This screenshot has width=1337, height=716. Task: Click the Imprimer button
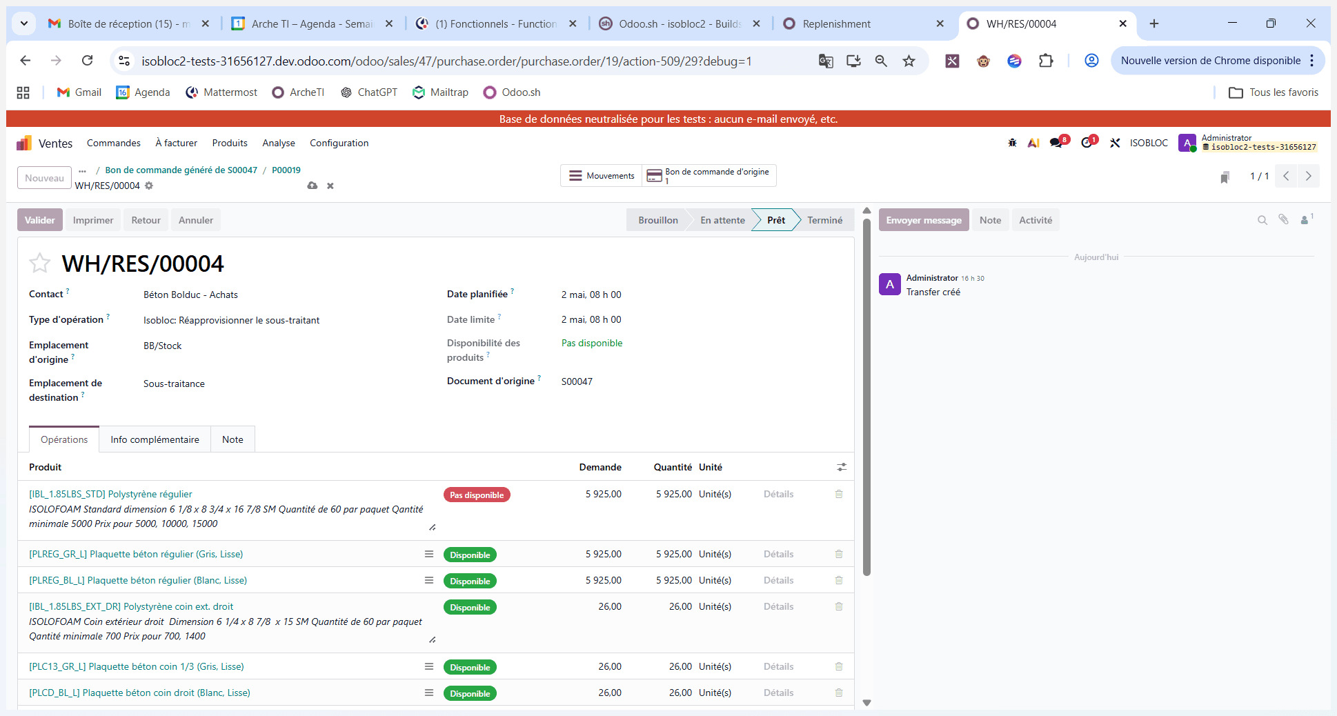[x=93, y=220]
